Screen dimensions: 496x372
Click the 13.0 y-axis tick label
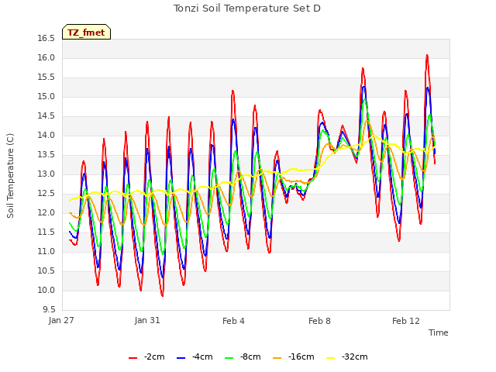coord(46,174)
